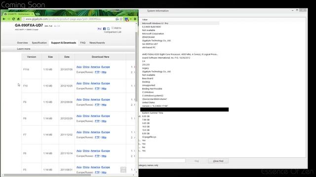This screenshot has height=177, width=316.
Task: Download BIOS F10 from Europe
Action: [x=106, y=83]
